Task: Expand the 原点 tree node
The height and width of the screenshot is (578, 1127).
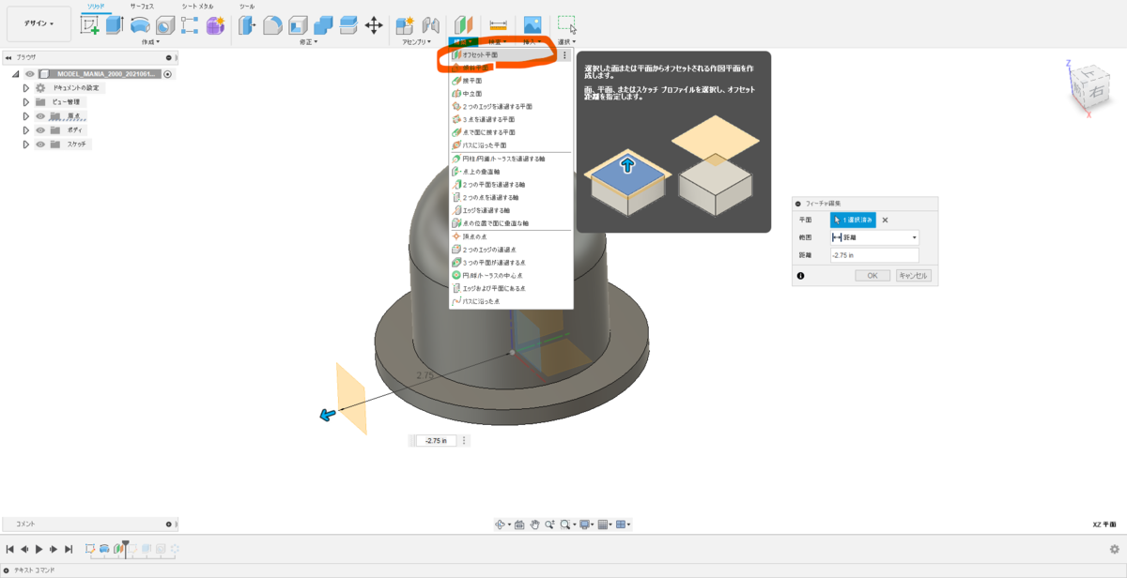Action: (26, 116)
